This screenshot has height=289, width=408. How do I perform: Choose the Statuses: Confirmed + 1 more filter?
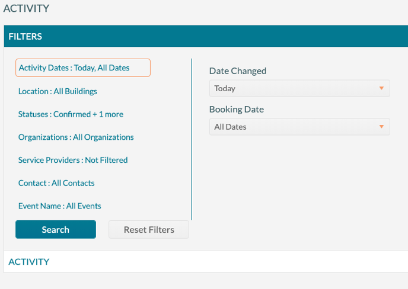tap(71, 114)
